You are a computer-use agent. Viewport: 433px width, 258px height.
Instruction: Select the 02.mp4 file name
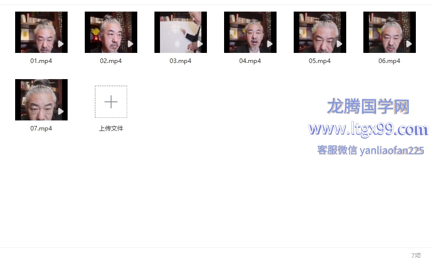pyautogui.click(x=111, y=61)
